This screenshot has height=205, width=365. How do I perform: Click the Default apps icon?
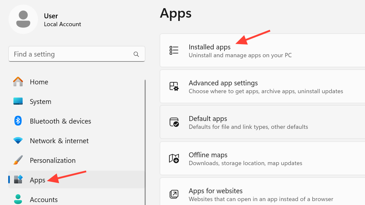coord(174,122)
